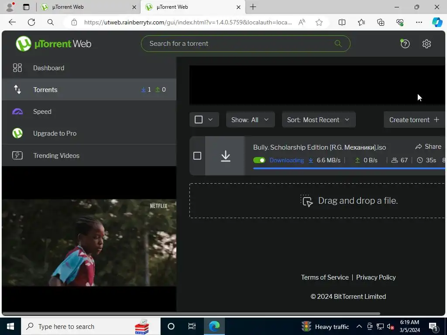Open the Copilot icon in Edge

pyautogui.click(x=437, y=22)
